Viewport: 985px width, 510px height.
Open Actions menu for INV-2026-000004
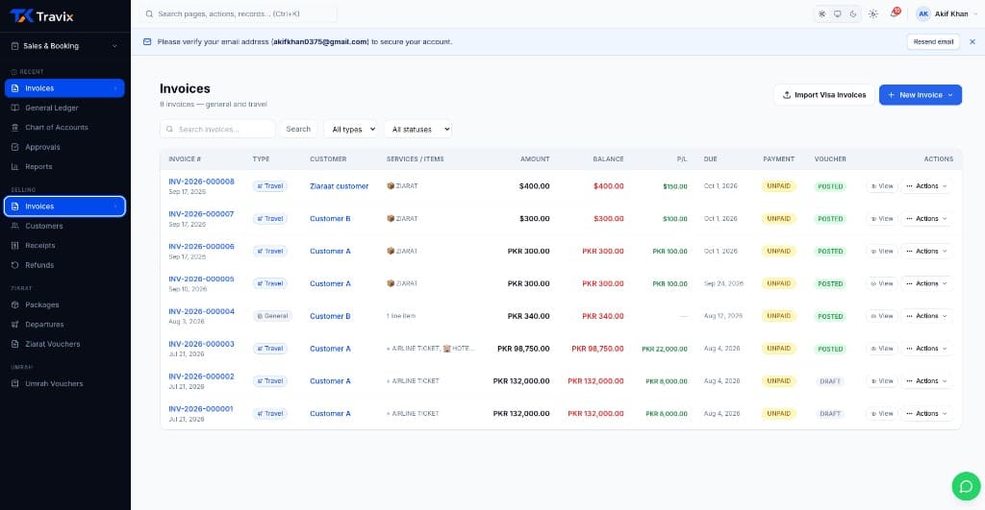(926, 316)
